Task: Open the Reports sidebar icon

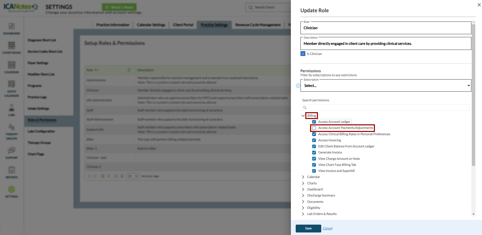Action: 11,170
